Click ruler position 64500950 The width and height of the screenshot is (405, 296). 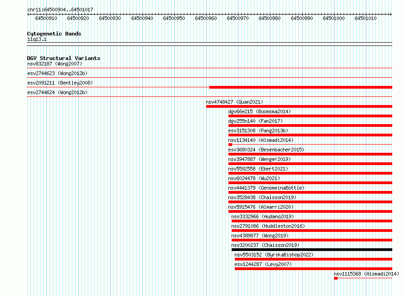click(x=174, y=18)
